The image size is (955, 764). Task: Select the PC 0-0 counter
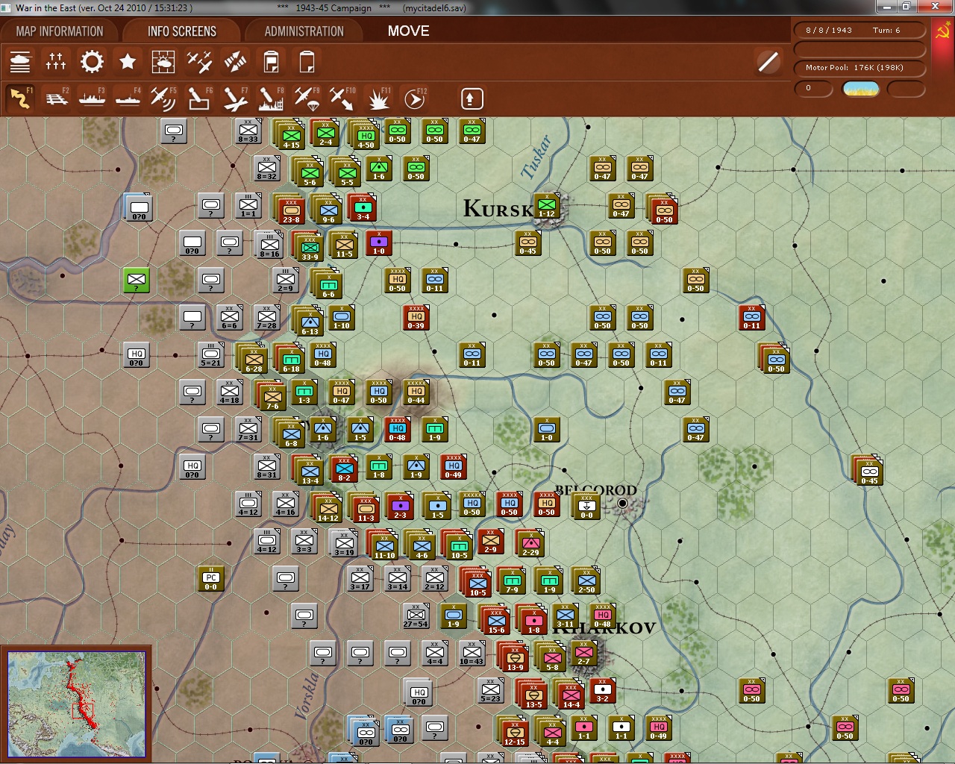coord(211,578)
